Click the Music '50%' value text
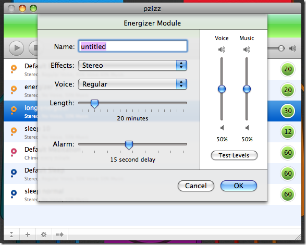 click(247, 139)
